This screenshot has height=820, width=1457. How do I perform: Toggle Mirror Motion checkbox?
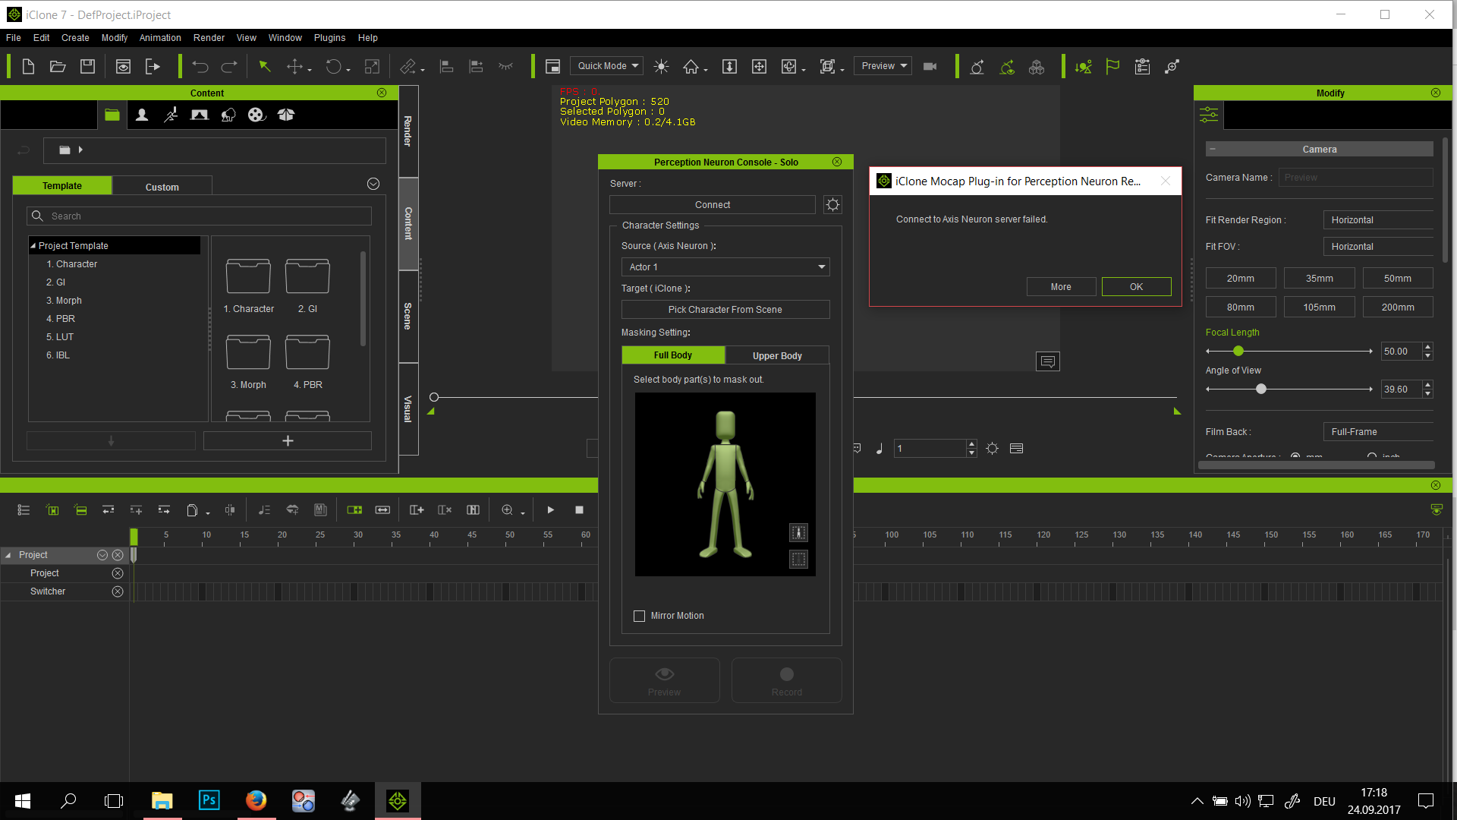(640, 615)
